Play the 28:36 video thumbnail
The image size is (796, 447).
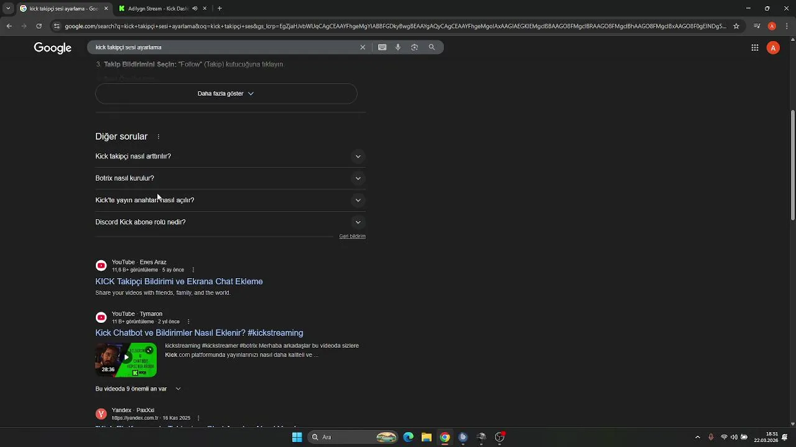[126, 359]
